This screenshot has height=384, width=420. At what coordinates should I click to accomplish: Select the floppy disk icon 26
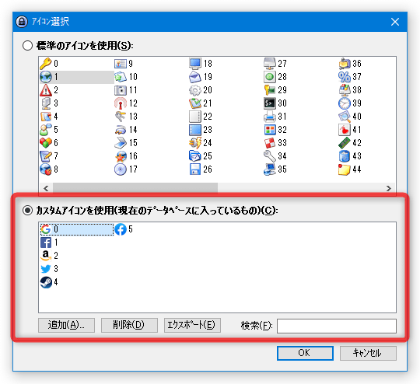tap(195, 169)
